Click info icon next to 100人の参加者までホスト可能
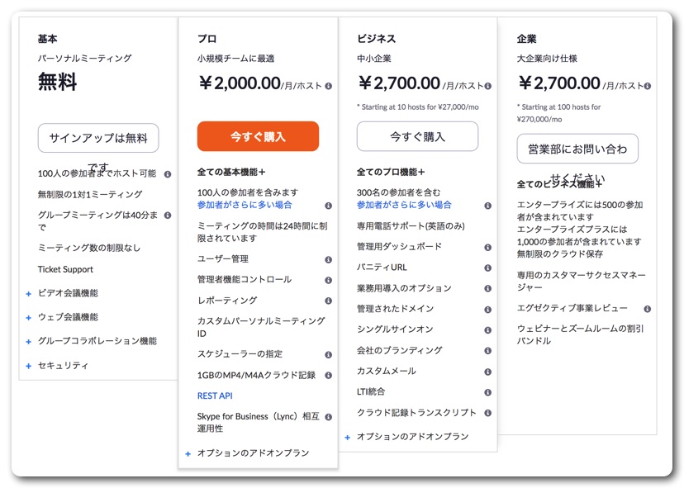This screenshot has height=488, width=684. tap(168, 174)
